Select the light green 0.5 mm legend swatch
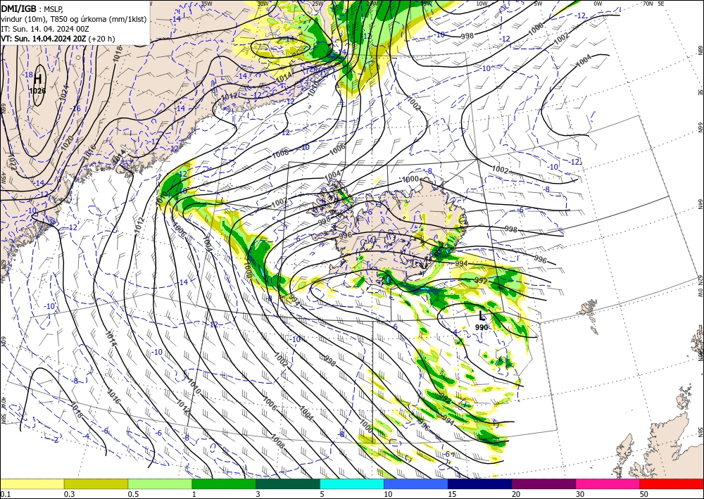 (x=160, y=484)
